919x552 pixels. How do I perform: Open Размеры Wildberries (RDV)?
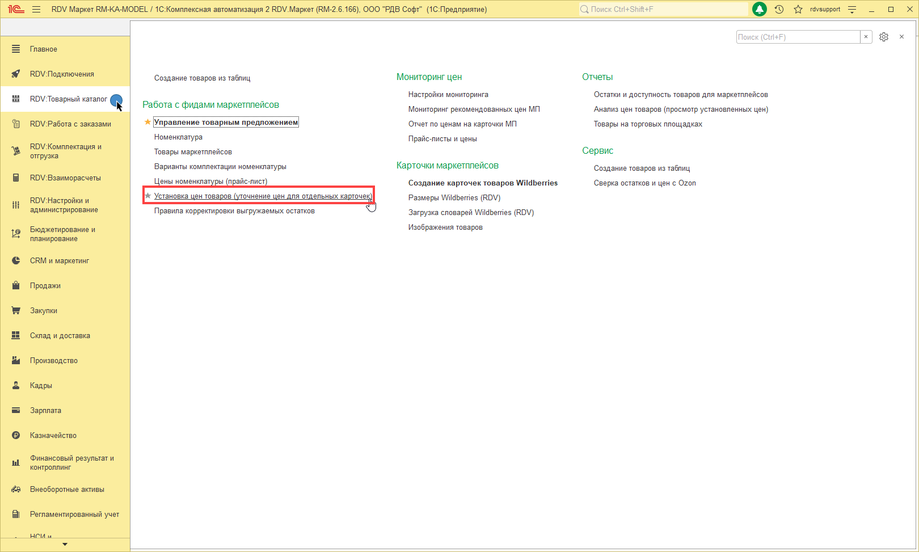(x=454, y=197)
